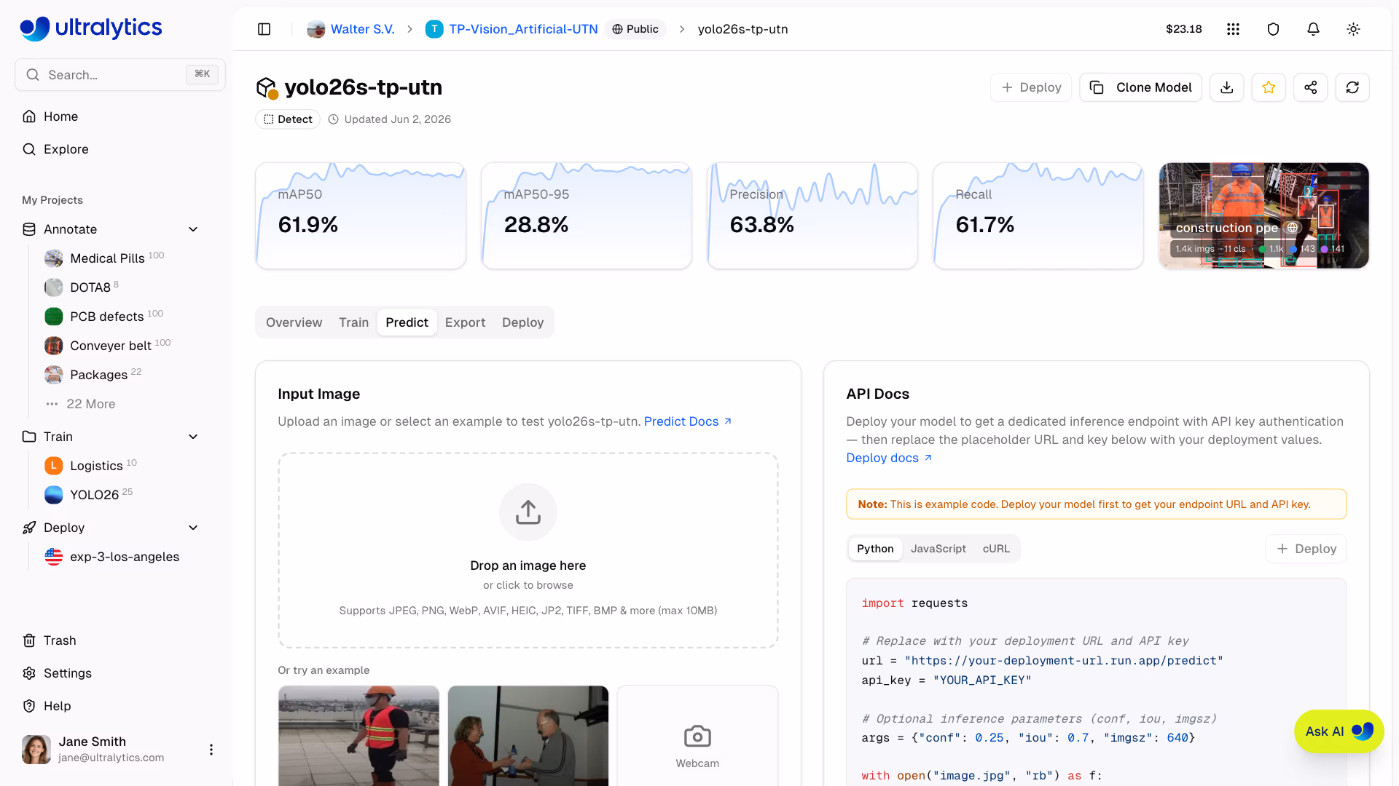Click the mAP50-95 metric card
This screenshot has width=1399, height=786.
tap(587, 215)
